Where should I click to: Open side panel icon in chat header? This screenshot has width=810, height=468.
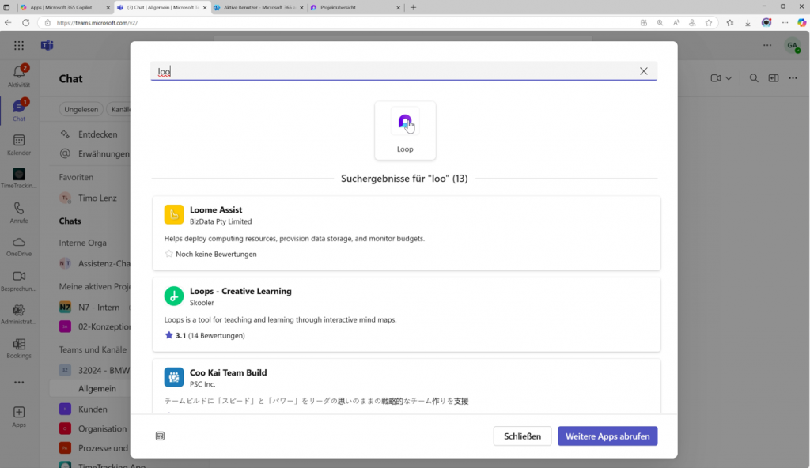coord(774,78)
